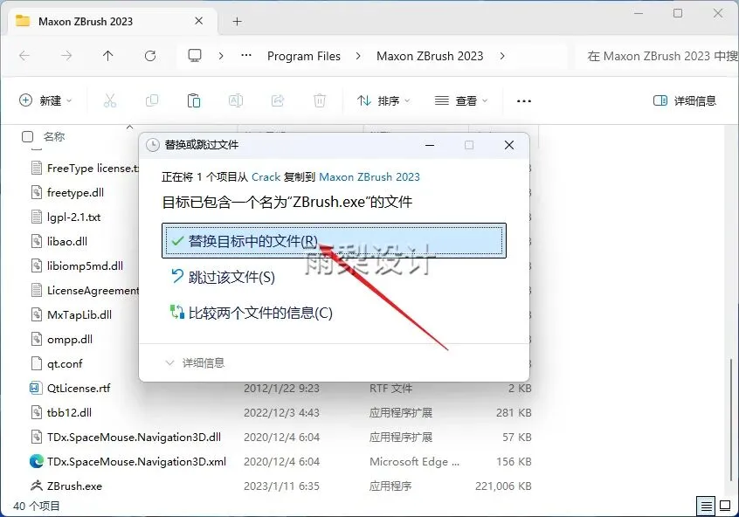The width and height of the screenshot is (739, 517).
Task: Click the ZBrush.exe application icon
Action: 37,486
